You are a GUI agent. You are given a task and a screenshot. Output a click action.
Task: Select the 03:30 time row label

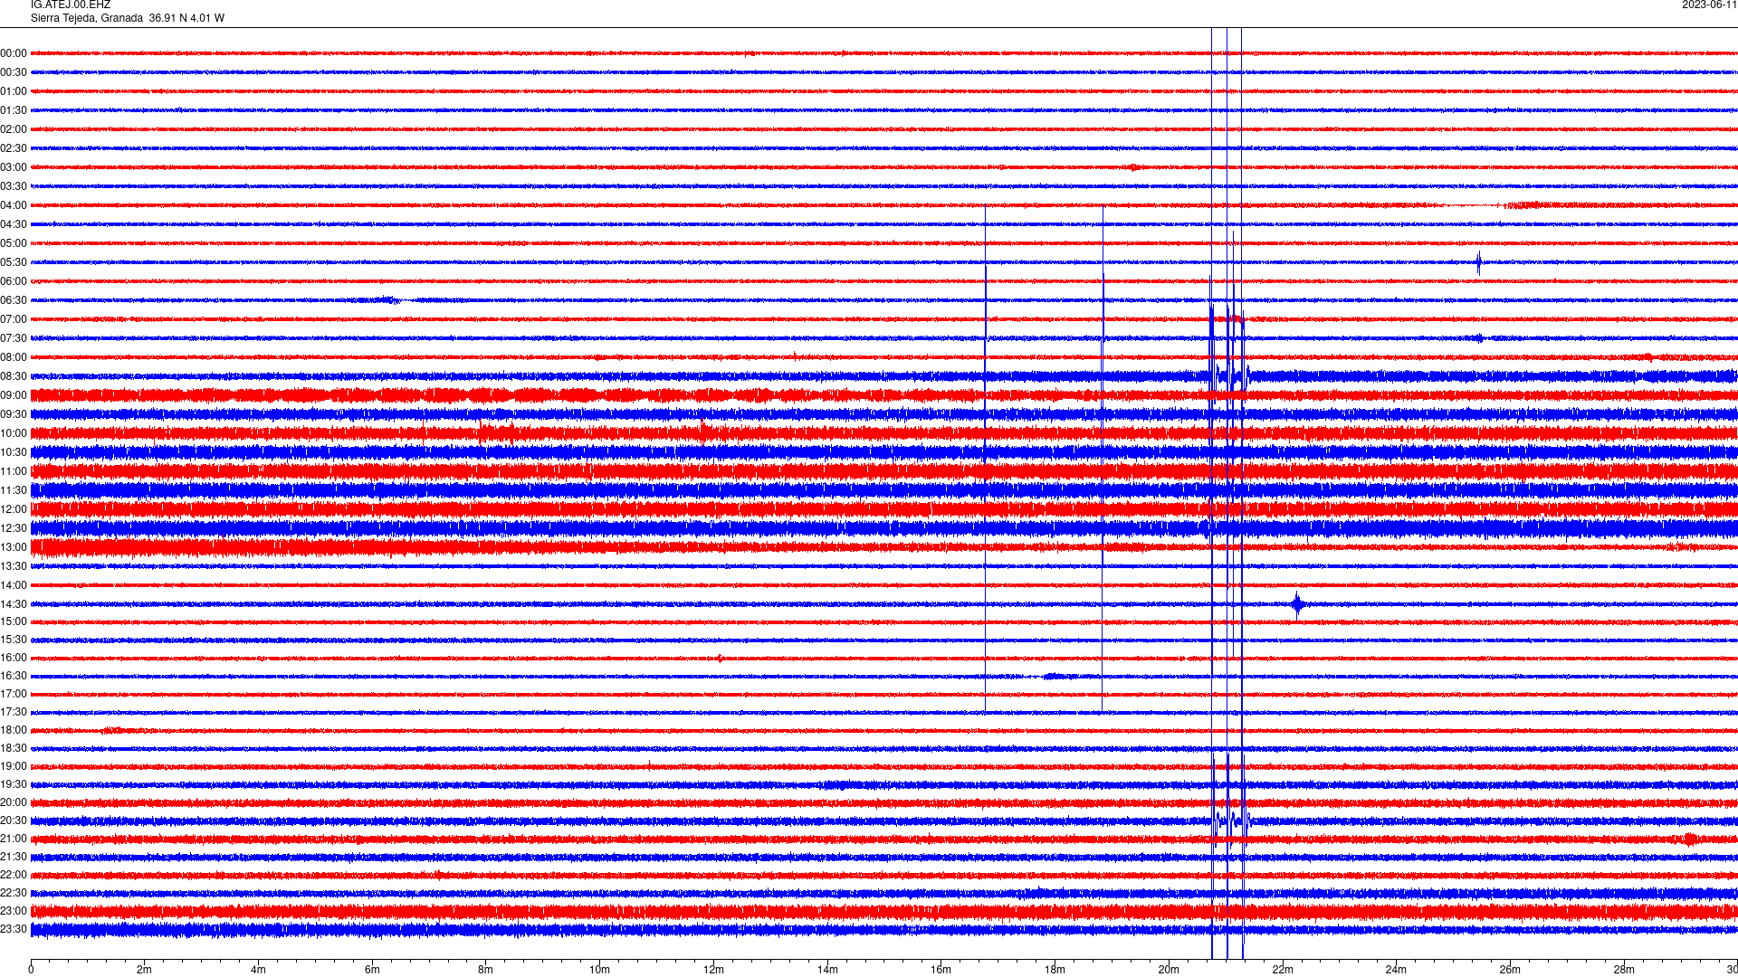tap(14, 186)
